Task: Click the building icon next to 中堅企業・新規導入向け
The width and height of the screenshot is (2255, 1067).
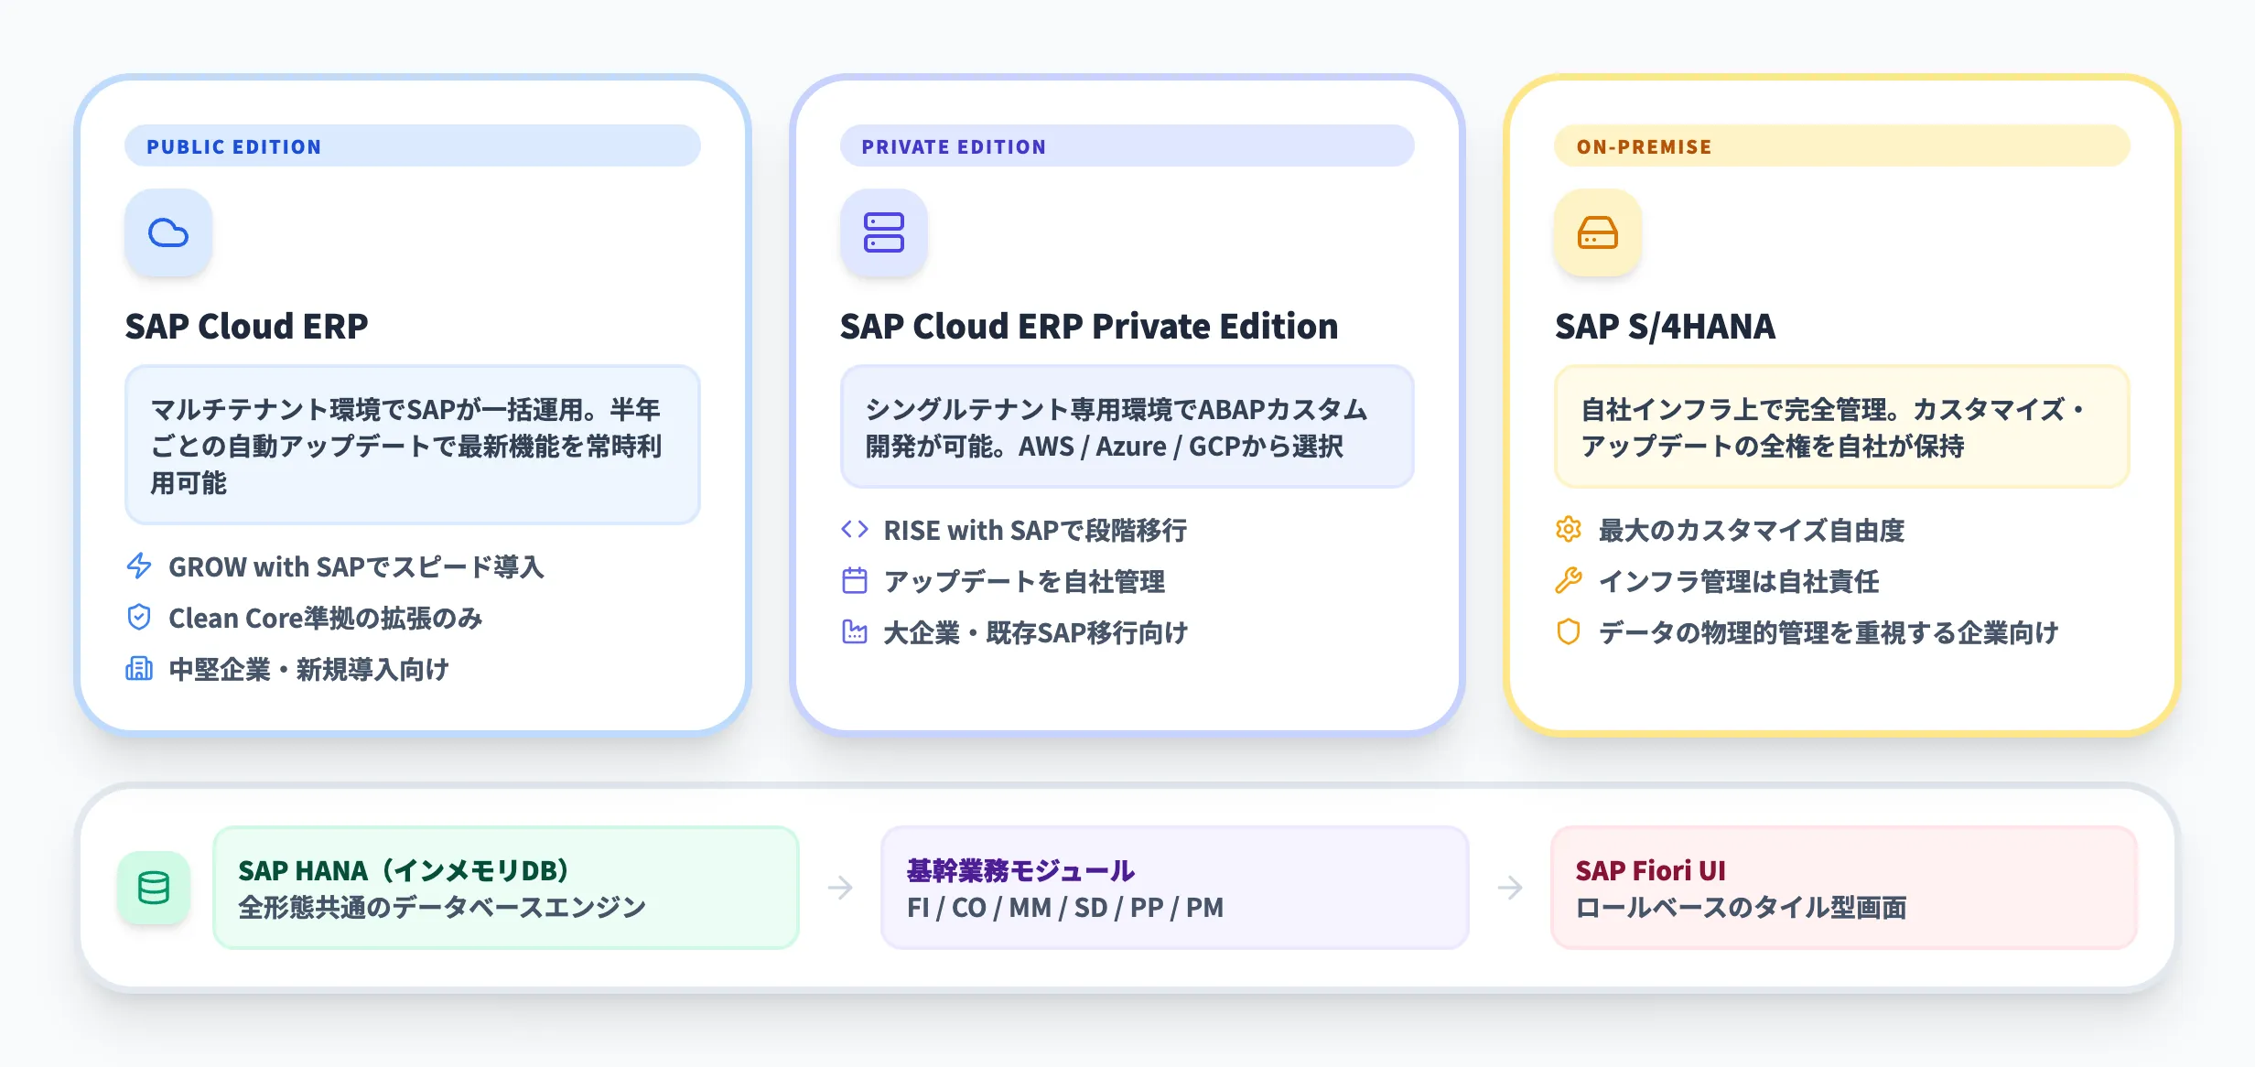Action: tap(138, 670)
